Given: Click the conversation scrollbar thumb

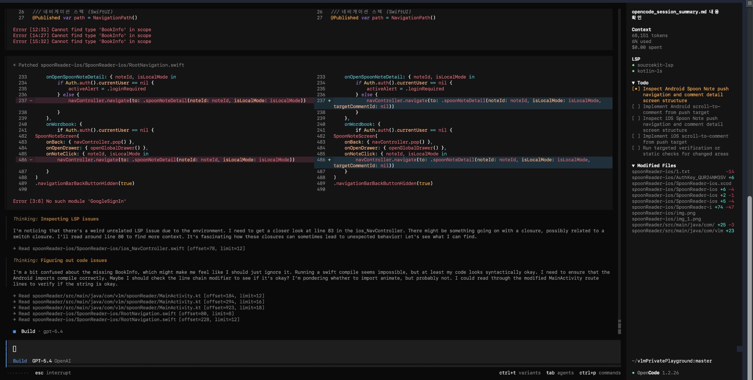Looking at the screenshot, I should pyautogui.click(x=620, y=327).
